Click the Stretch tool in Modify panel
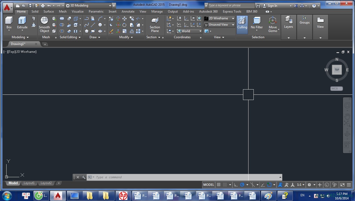This screenshot has width=355, height=201. pyautogui.click(x=132, y=25)
